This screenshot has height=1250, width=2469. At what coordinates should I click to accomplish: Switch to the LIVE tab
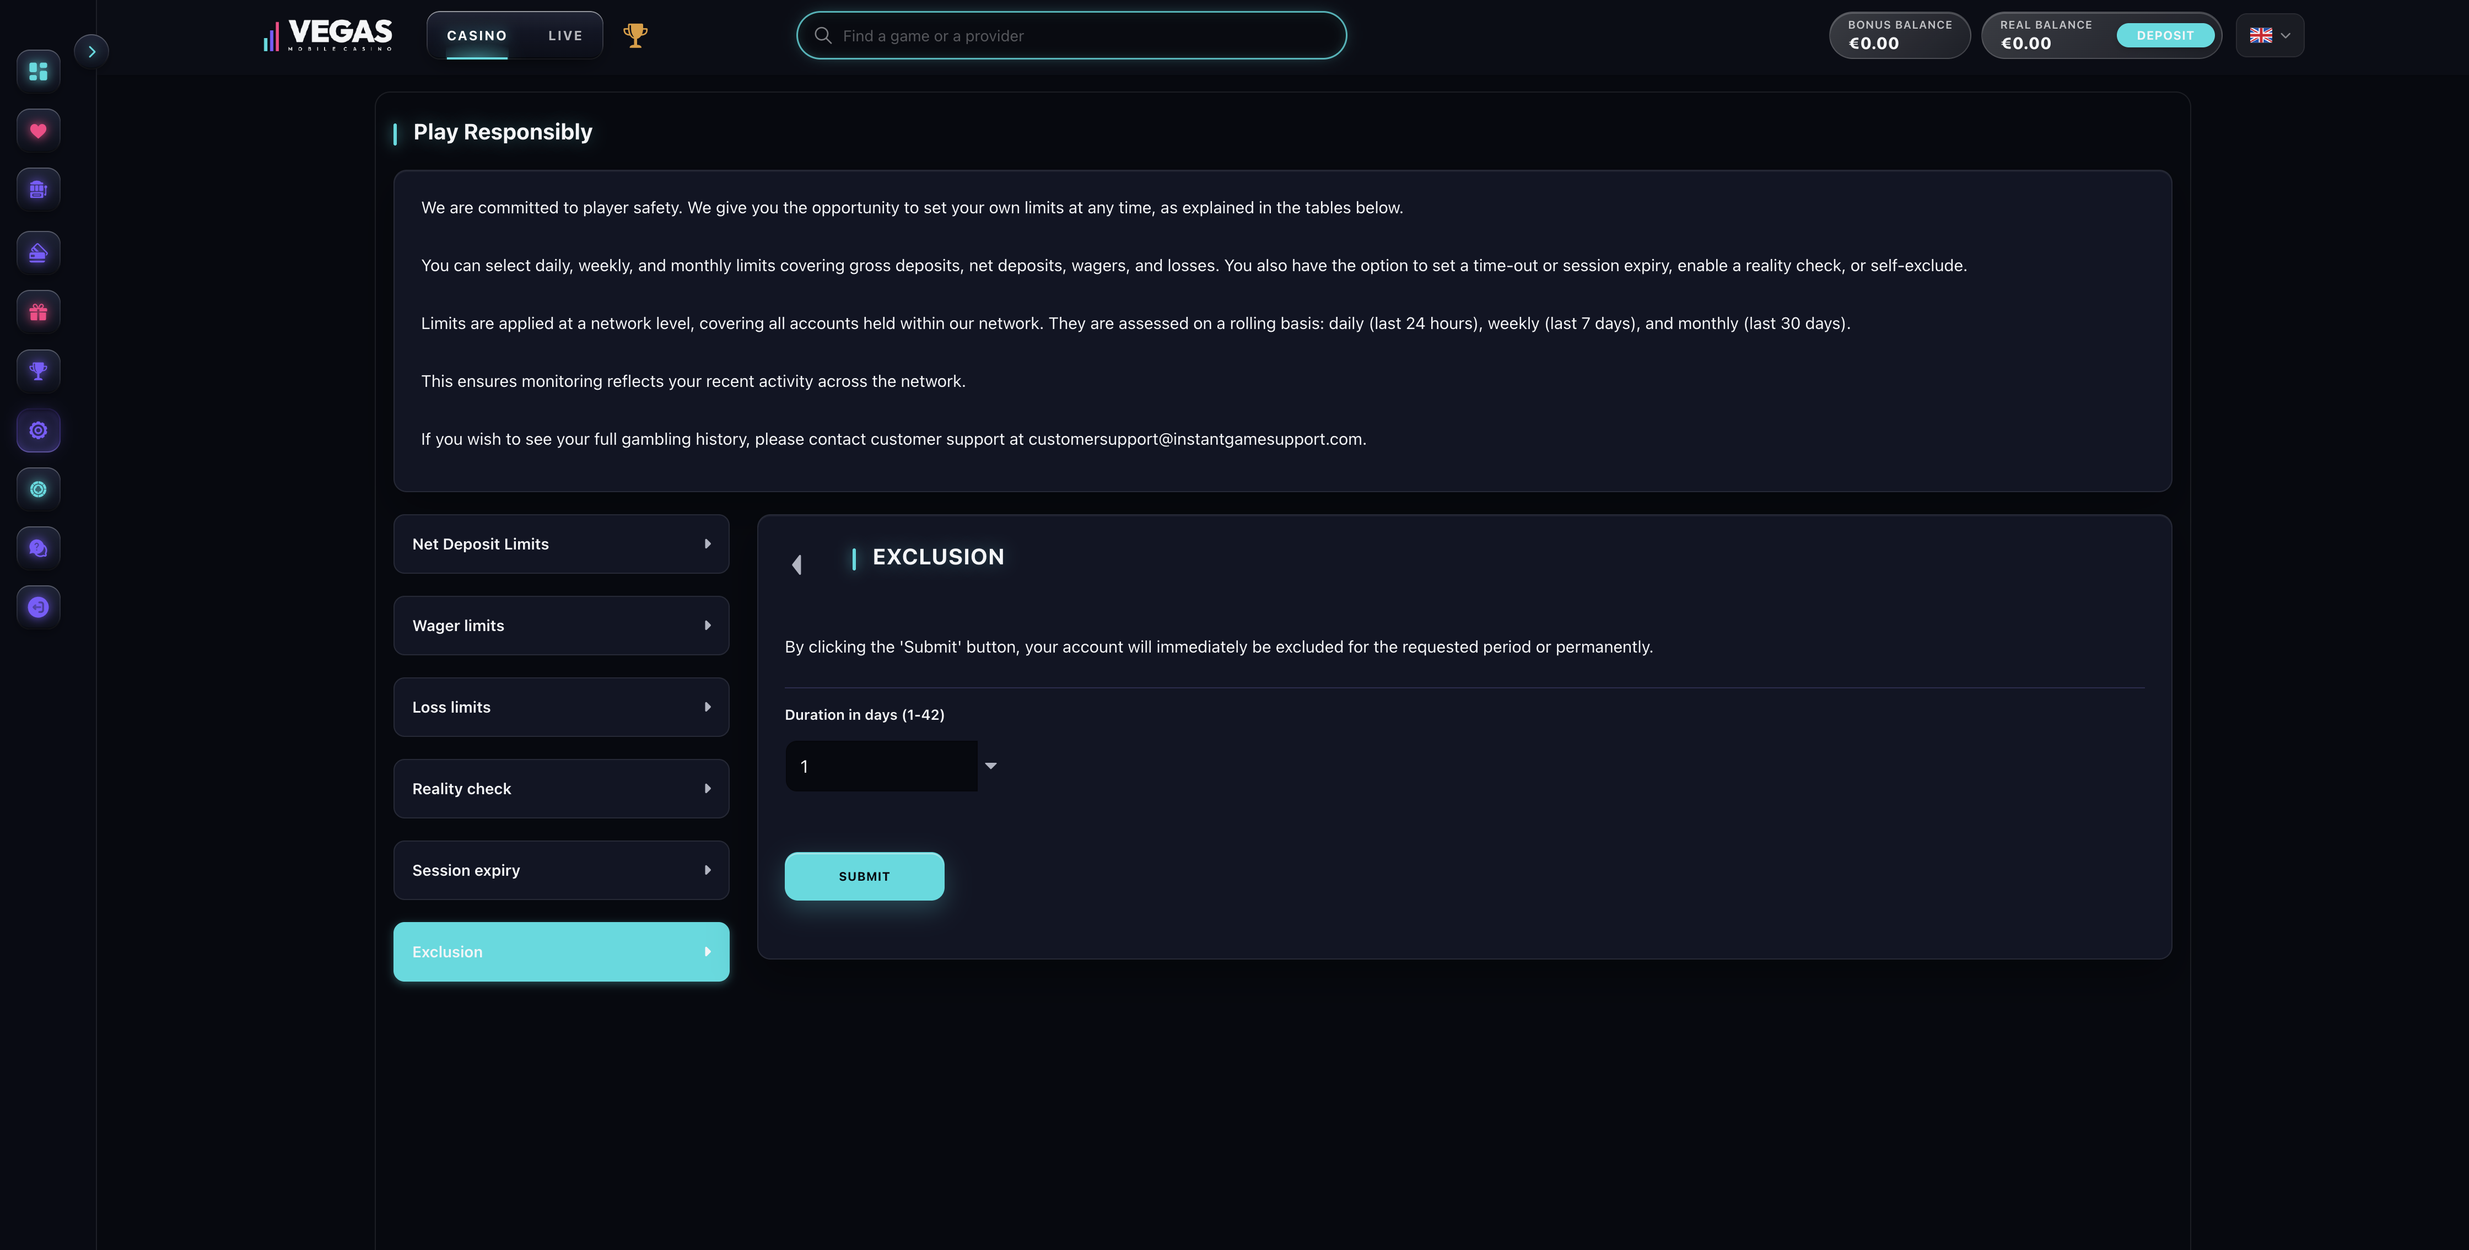565,35
